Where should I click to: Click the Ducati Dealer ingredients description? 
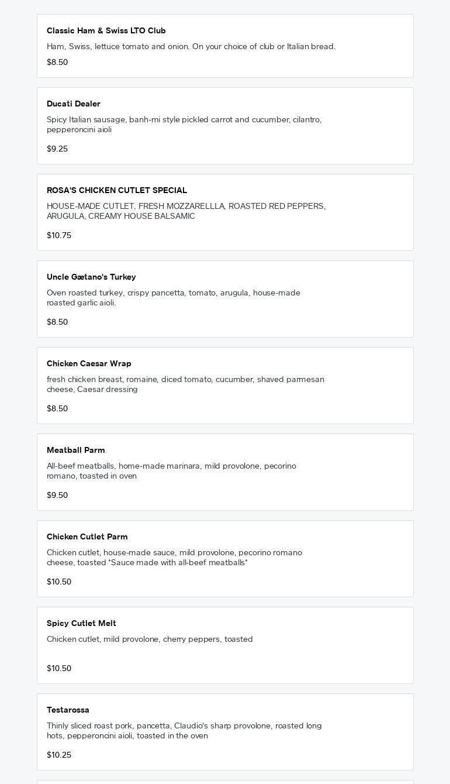(184, 124)
